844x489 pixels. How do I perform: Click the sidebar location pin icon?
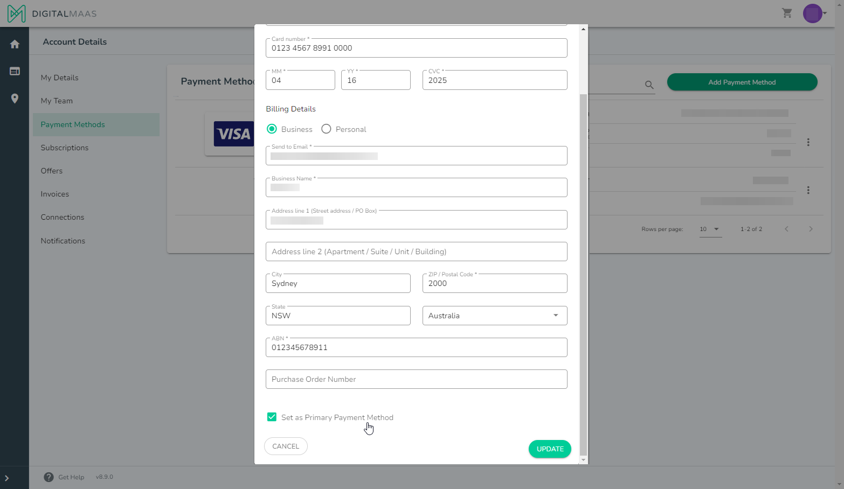(x=15, y=99)
